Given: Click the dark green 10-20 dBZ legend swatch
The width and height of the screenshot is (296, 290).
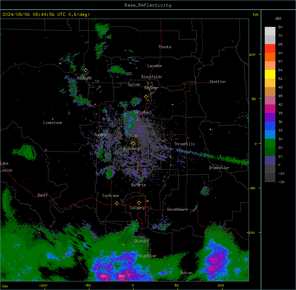Looking at the screenshot, I should [270, 152].
